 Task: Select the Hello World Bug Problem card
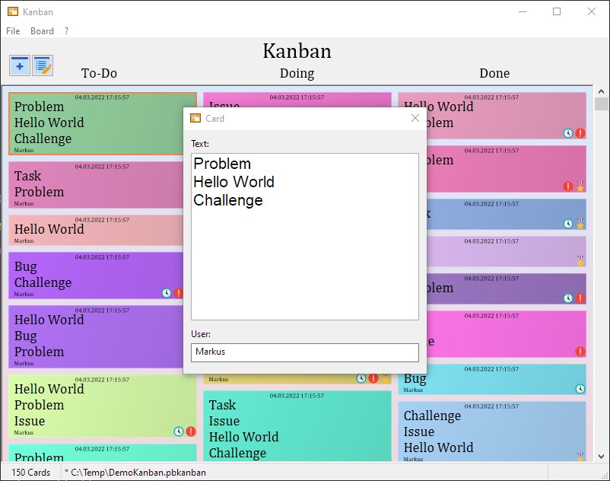[x=96, y=336]
